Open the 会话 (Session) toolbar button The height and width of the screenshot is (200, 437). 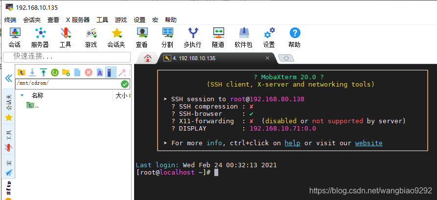15,38
